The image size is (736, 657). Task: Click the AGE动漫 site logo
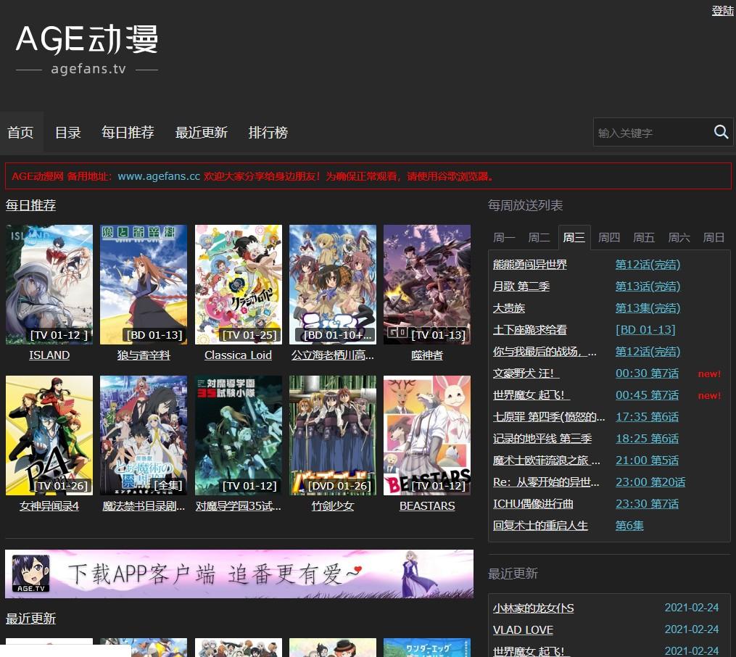(x=87, y=48)
